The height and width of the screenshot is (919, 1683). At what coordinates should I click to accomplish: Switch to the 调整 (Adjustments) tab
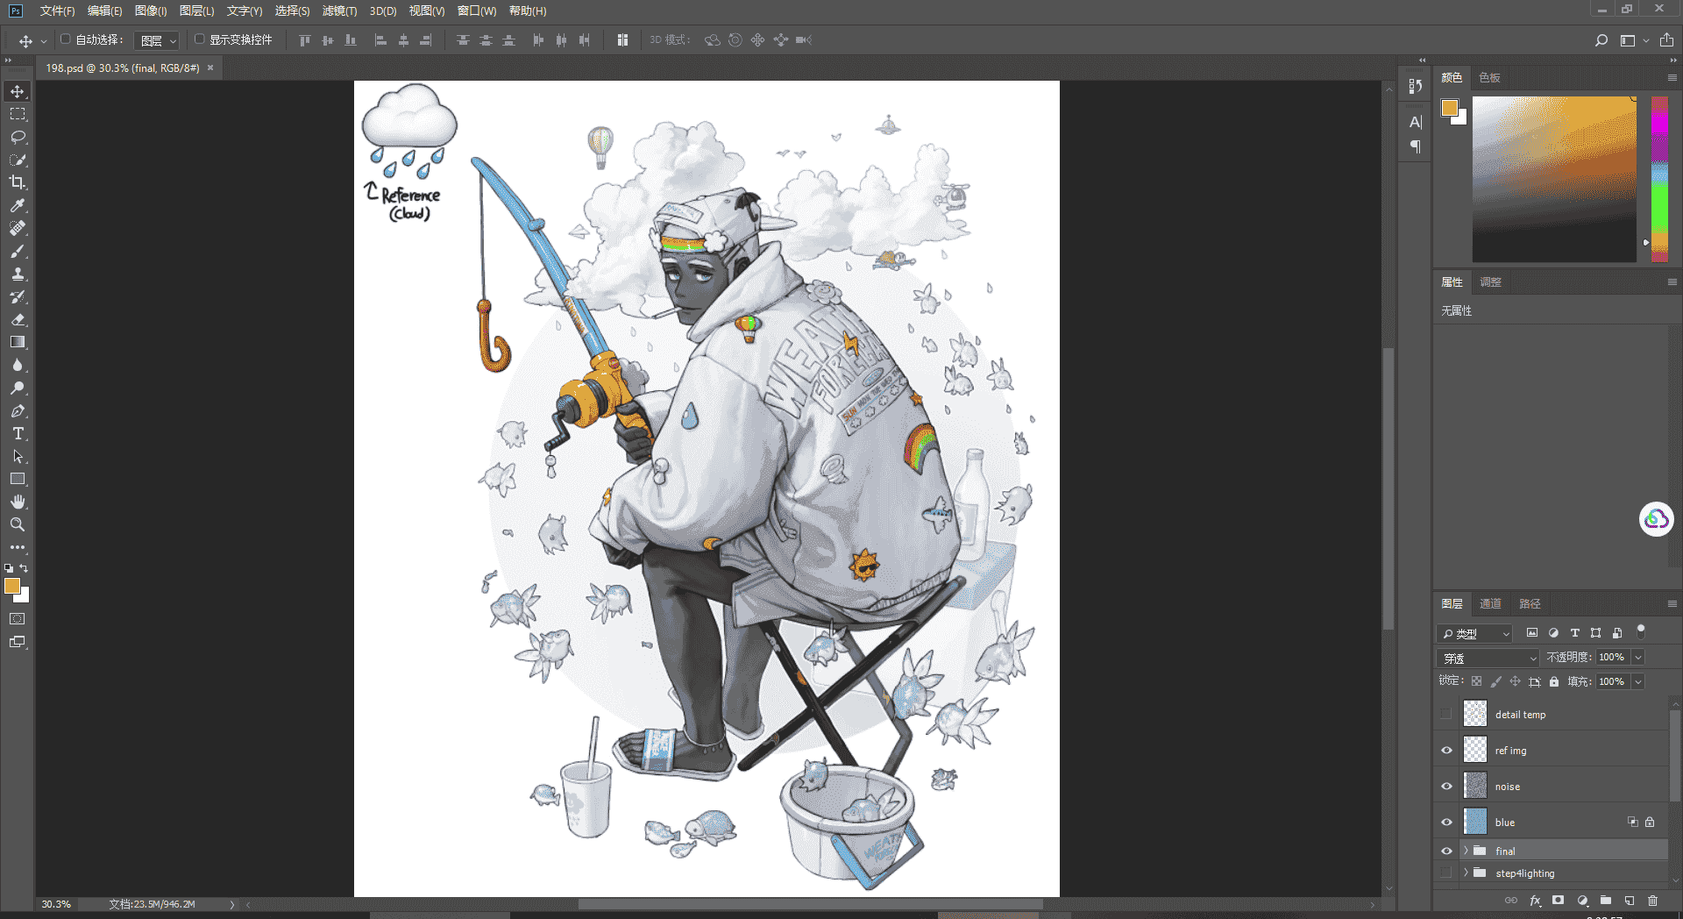(1490, 281)
